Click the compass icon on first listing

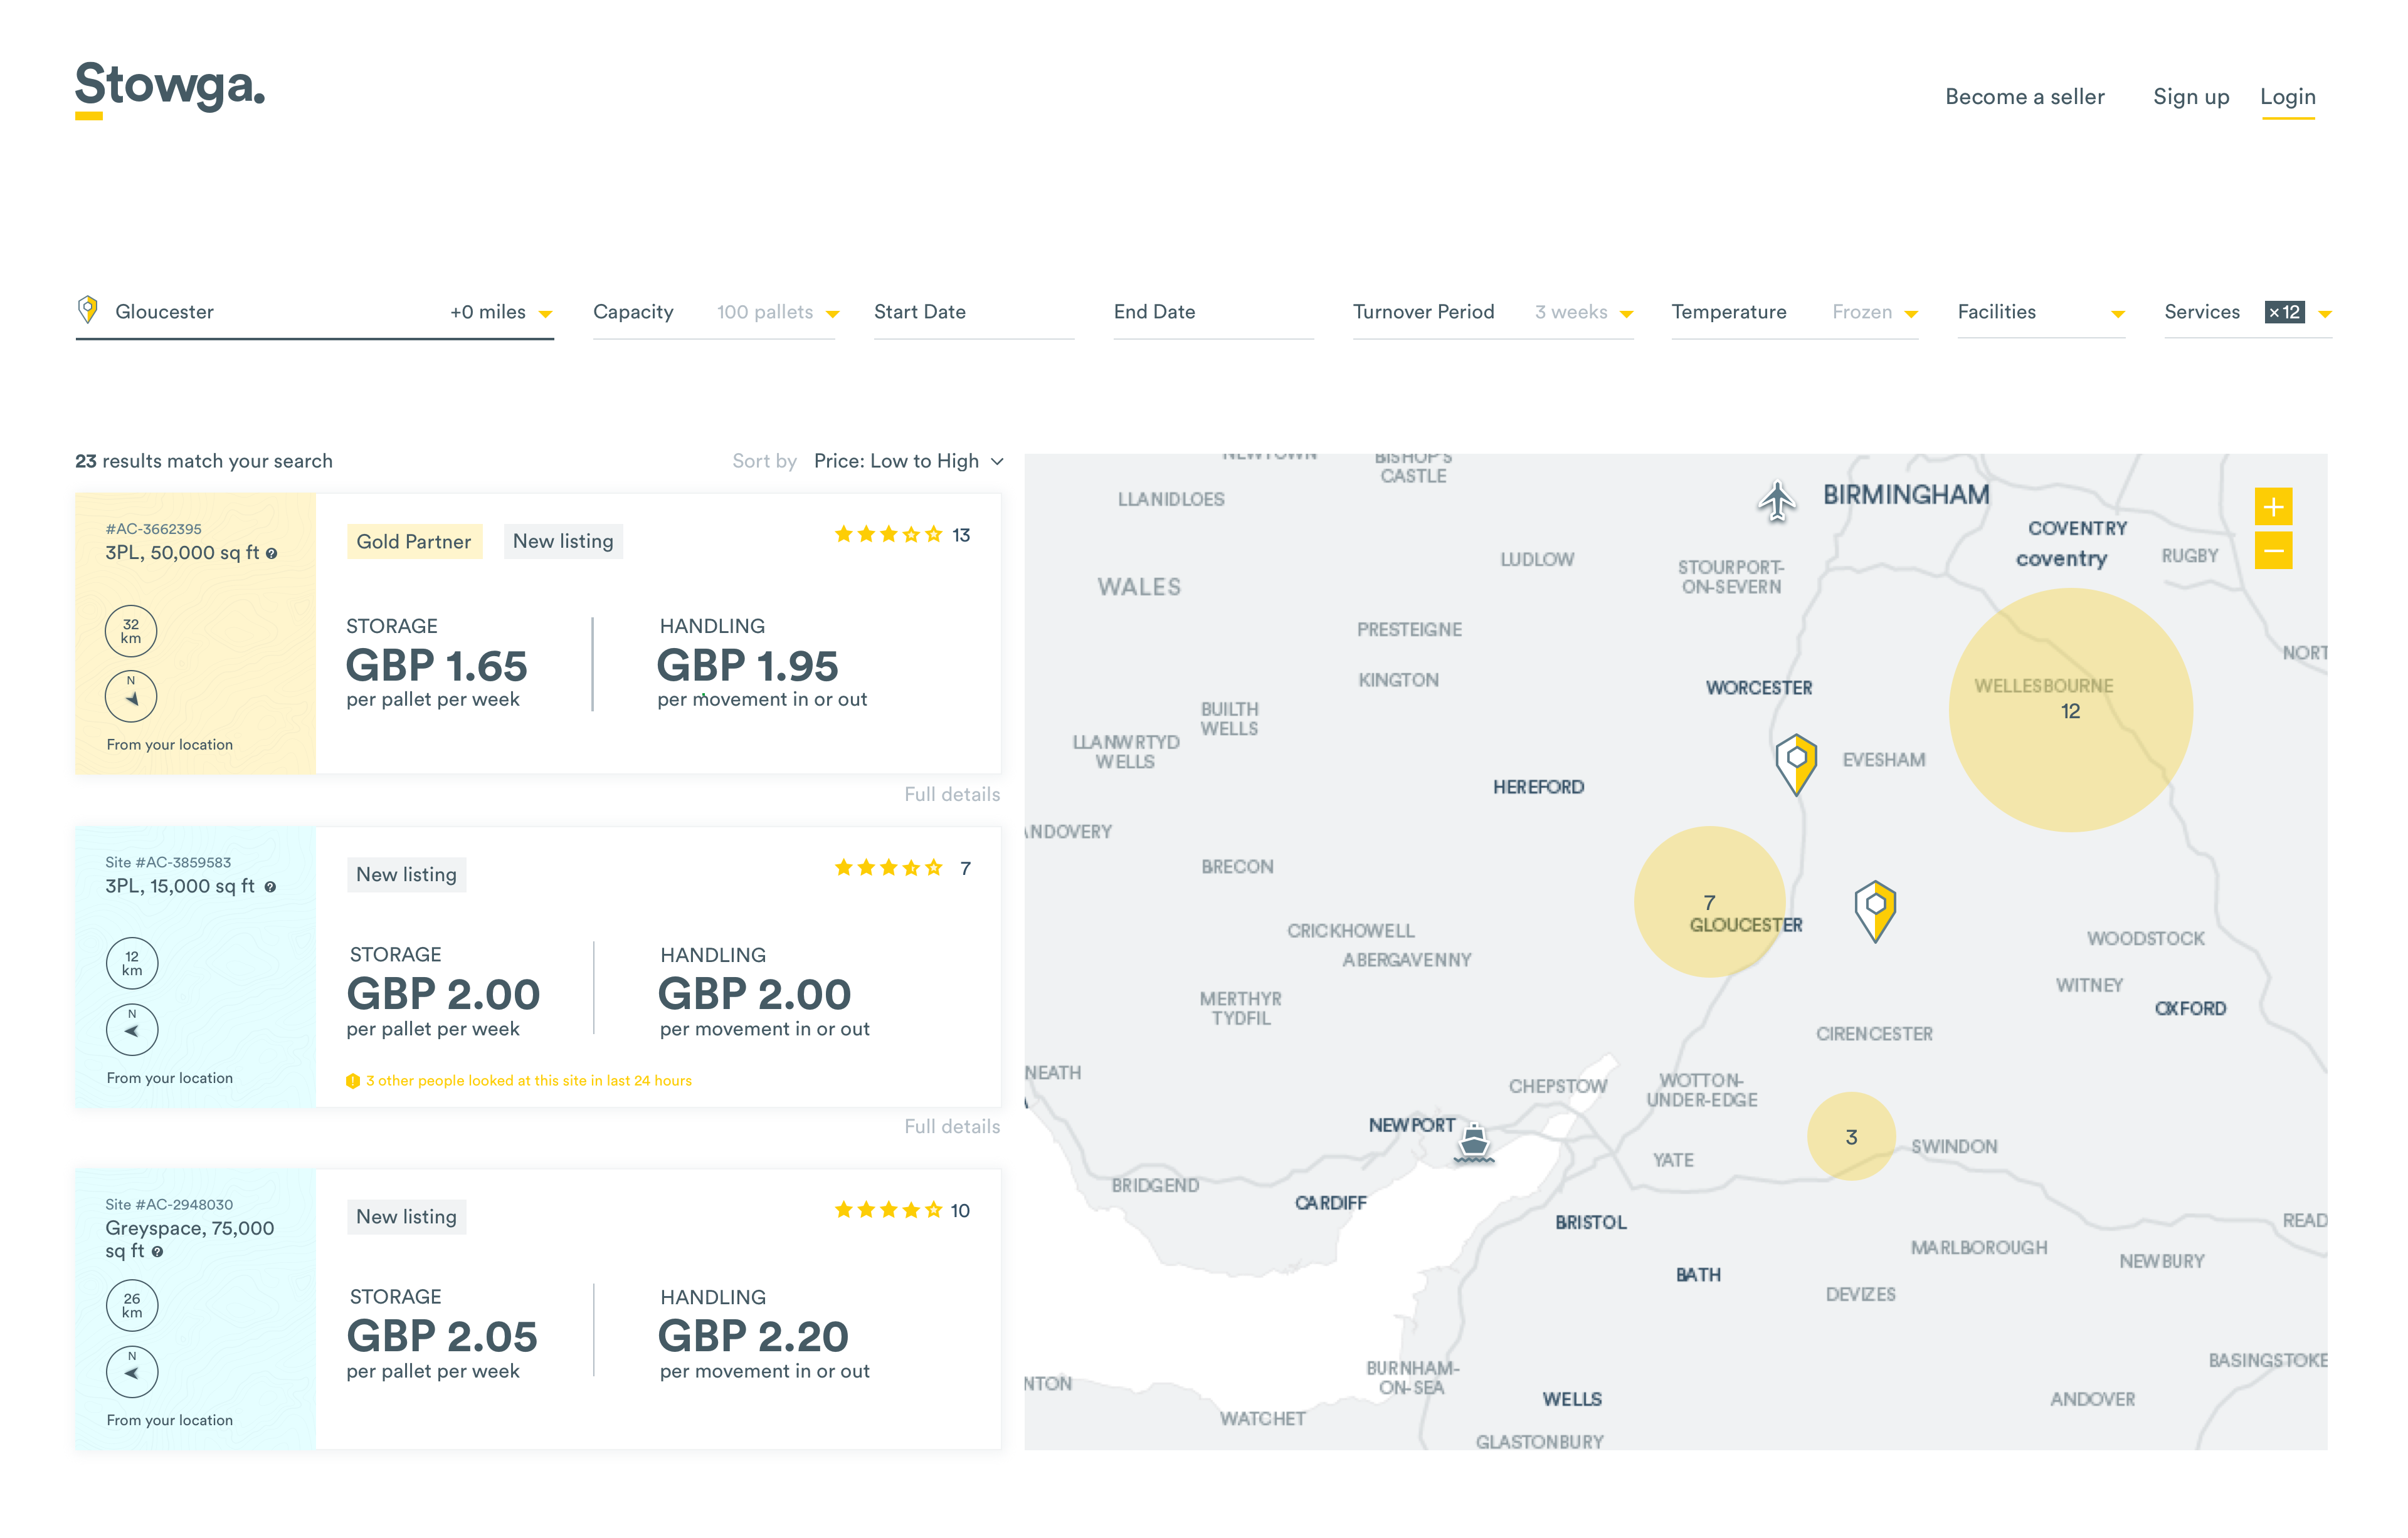(x=131, y=696)
